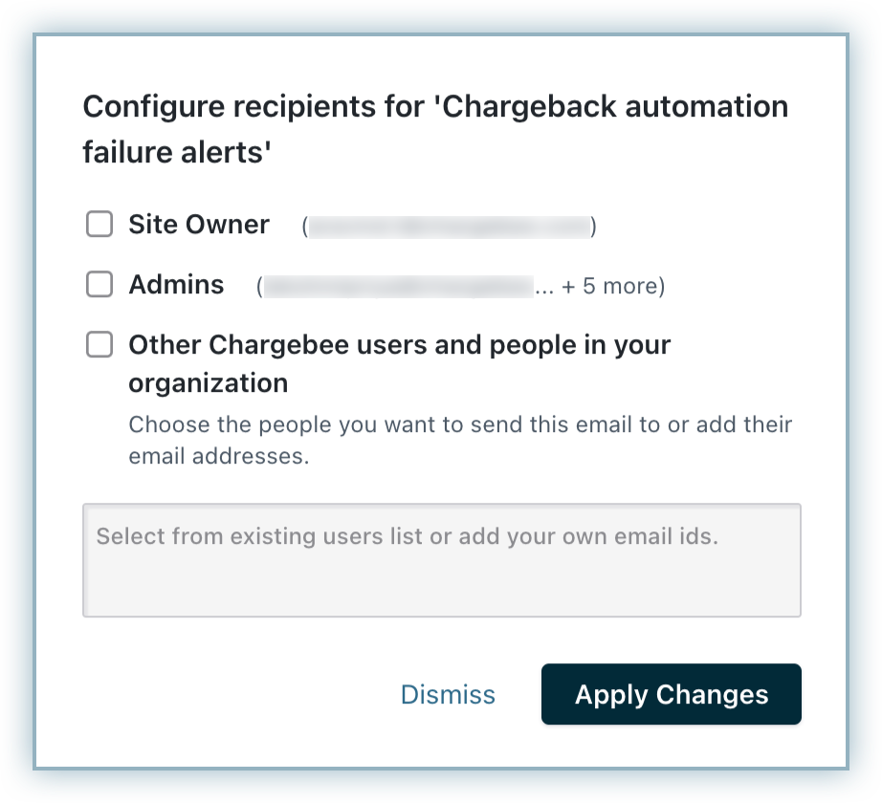Click the 'email addresses.' helper text line
This screenshot has width=882, height=803.
(219, 456)
